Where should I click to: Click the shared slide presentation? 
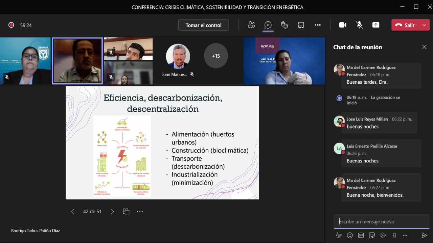tap(162, 143)
